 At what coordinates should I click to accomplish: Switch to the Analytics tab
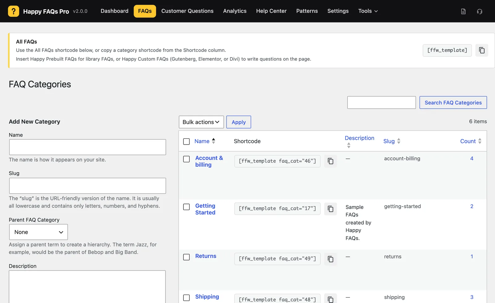(x=235, y=11)
